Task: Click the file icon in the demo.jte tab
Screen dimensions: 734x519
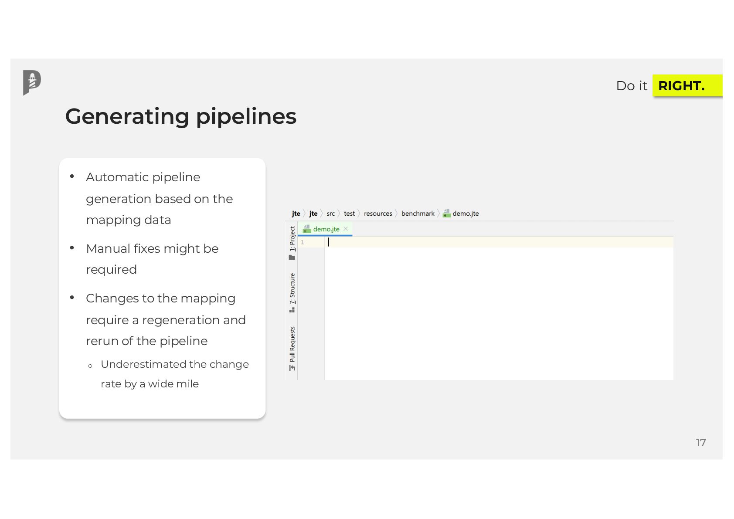Action: [x=307, y=229]
